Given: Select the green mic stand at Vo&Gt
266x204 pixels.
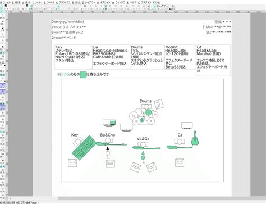Looking at the screenshot, I should (x=143, y=157).
